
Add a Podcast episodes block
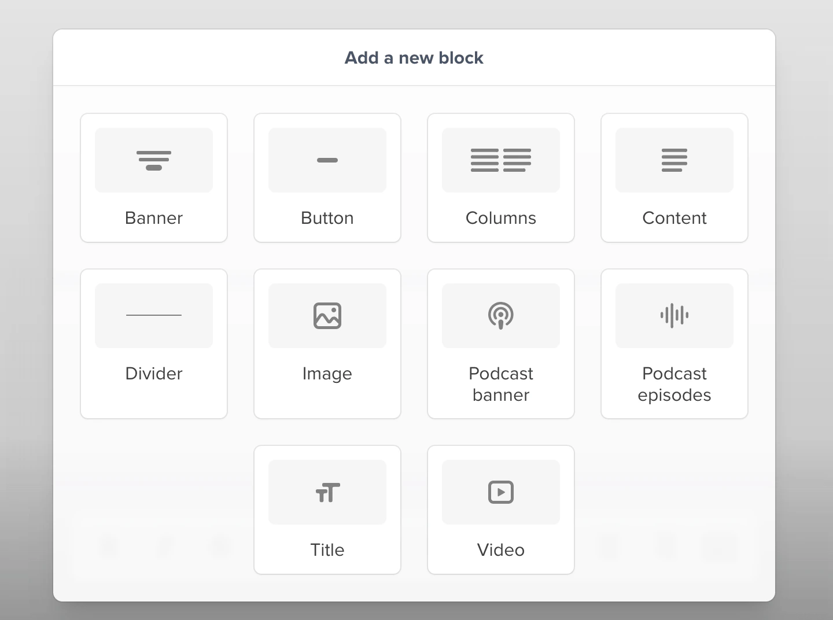tap(674, 344)
